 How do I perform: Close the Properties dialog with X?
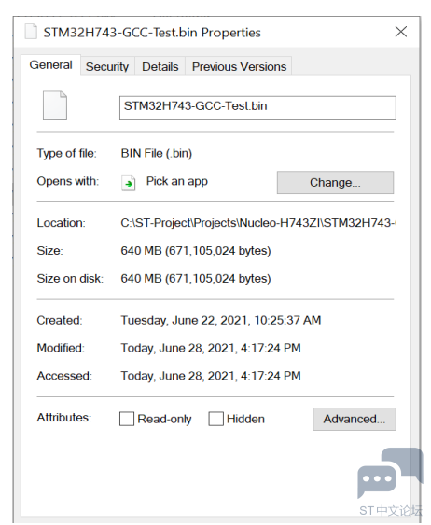point(401,32)
